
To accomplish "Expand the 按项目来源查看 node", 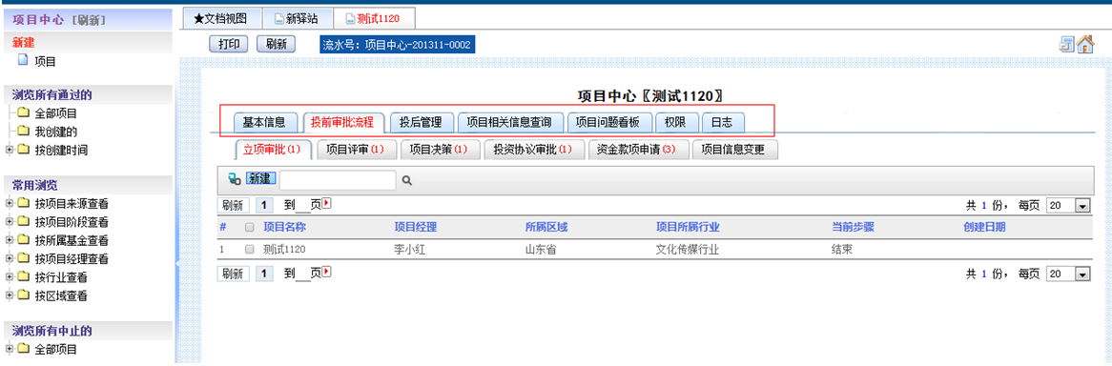I will pyautogui.click(x=9, y=204).
